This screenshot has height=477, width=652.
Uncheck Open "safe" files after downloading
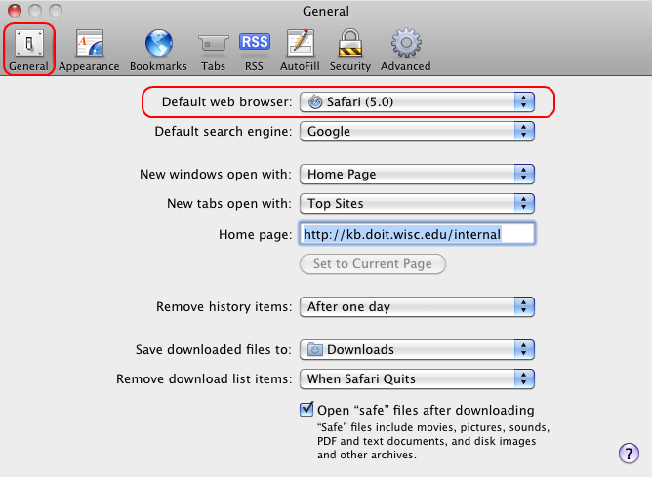click(306, 410)
